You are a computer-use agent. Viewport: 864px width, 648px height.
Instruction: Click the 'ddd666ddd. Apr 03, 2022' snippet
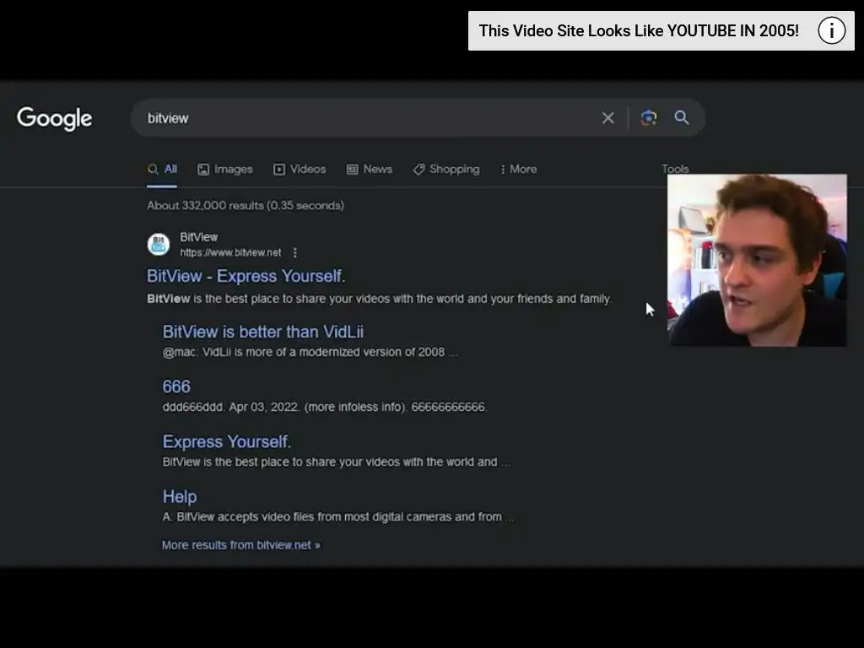click(x=325, y=408)
